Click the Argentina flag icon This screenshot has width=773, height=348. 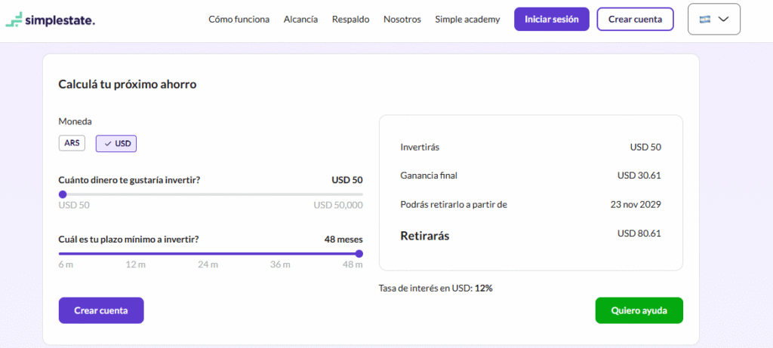click(x=705, y=20)
